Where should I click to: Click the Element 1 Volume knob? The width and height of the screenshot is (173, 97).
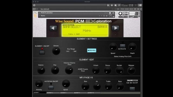point(41,70)
